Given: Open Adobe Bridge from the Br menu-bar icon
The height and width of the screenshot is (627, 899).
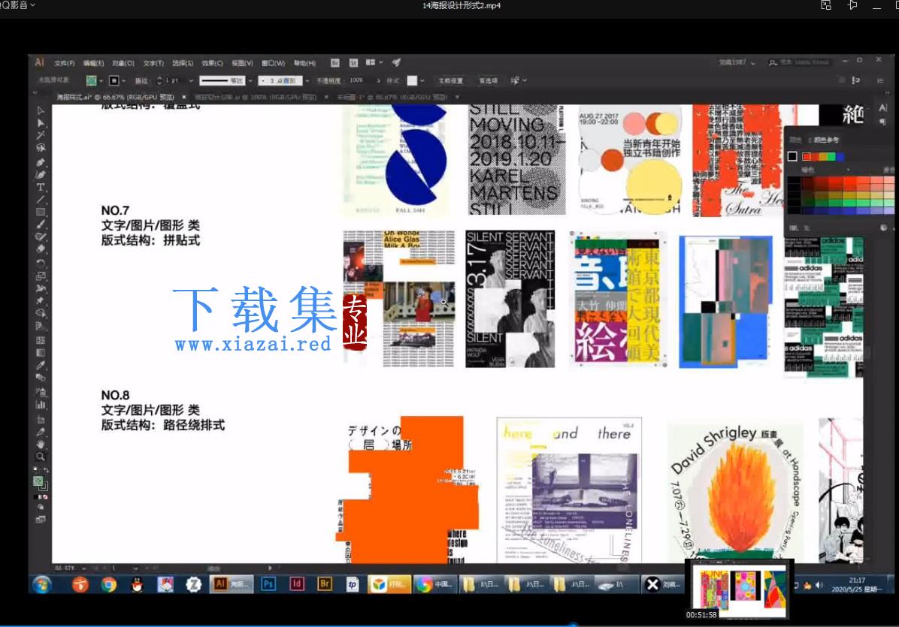Looking at the screenshot, I should pyautogui.click(x=335, y=62).
